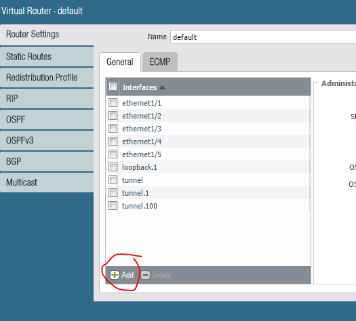
Task: Click the minus Delete icon
Action: pyautogui.click(x=145, y=275)
